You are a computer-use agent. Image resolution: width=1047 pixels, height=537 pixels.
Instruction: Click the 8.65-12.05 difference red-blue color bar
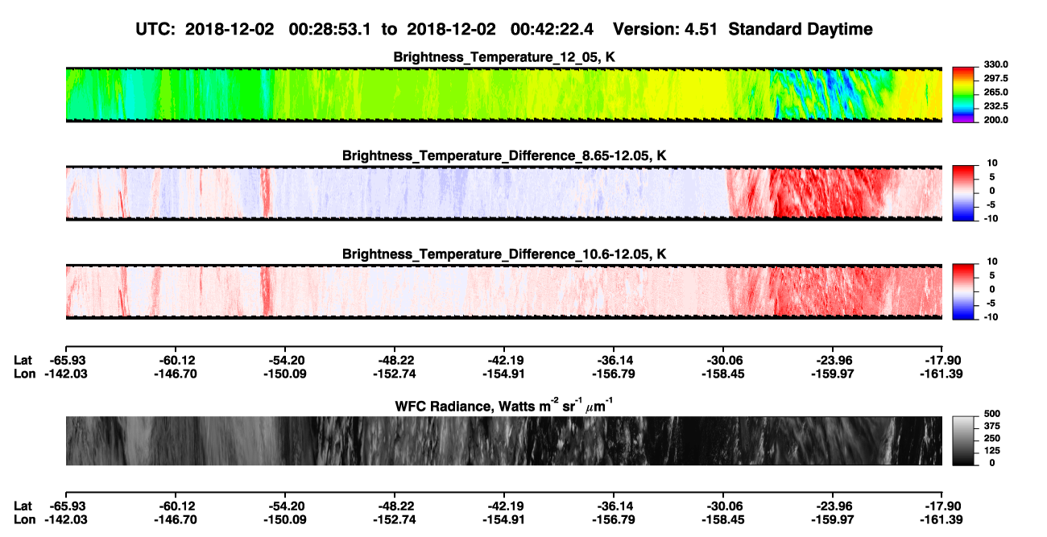(x=965, y=191)
